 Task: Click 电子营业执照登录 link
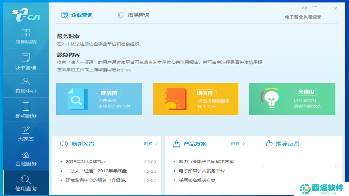[303, 17]
